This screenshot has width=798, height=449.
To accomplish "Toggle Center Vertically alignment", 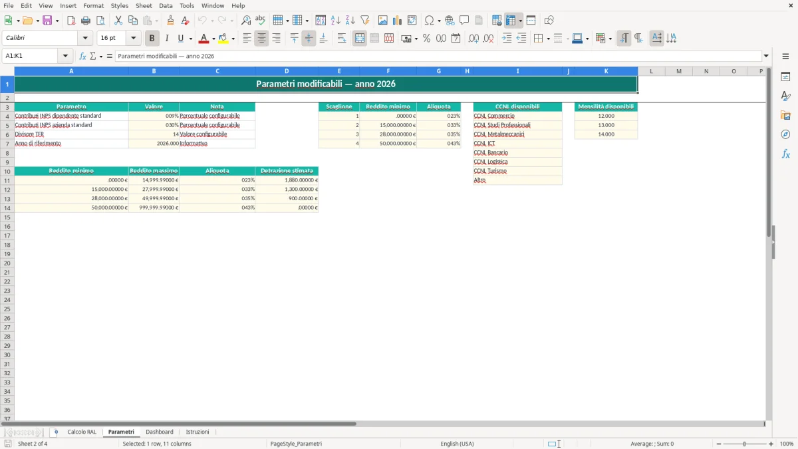I will (309, 39).
